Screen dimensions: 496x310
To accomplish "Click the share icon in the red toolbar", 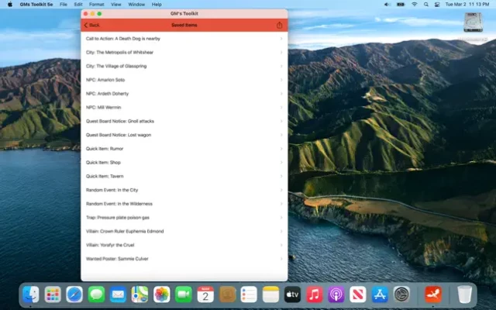I will [279, 25].
